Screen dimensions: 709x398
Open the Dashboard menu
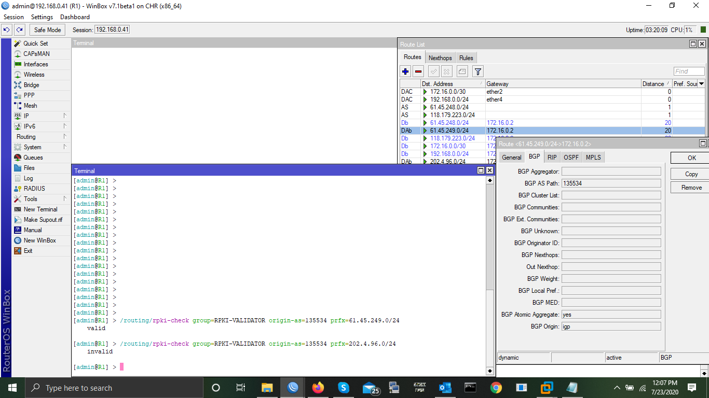tap(75, 17)
